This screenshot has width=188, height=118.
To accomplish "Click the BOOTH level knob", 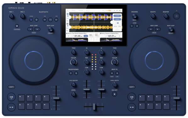I will pyautogui.click(x=153, y=16).
